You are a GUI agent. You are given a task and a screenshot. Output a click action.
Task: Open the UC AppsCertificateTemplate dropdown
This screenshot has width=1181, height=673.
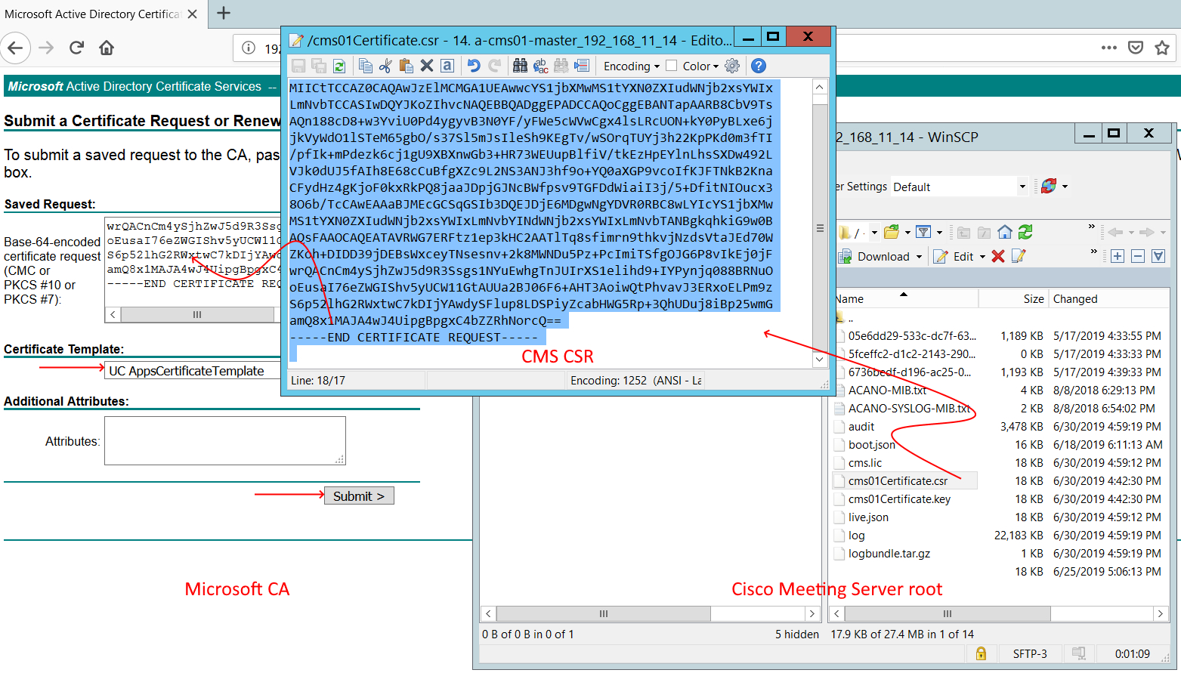coord(193,371)
